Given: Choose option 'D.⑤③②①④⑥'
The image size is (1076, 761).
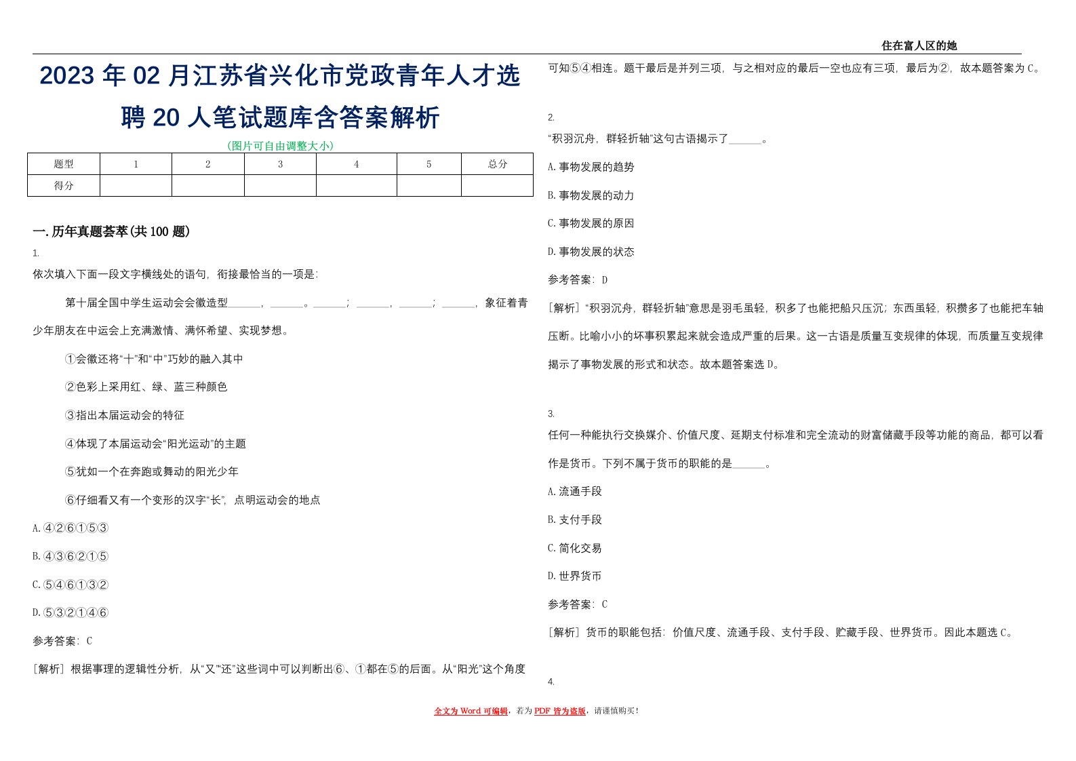Looking at the screenshot, I should pyautogui.click(x=71, y=612).
